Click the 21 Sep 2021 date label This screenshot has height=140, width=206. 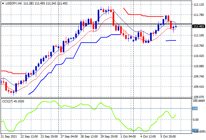(9, 137)
